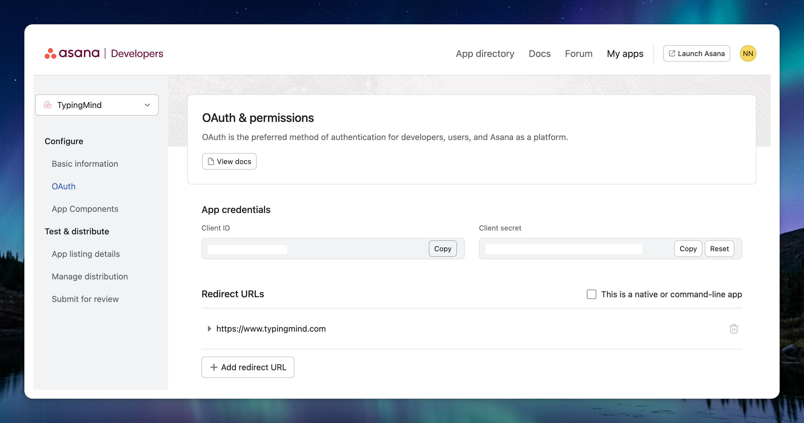Image resolution: width=804 pixels, height=423 pixels.
Task: Expand the typingmind.com redirect URL row
Action: point(209,329)
